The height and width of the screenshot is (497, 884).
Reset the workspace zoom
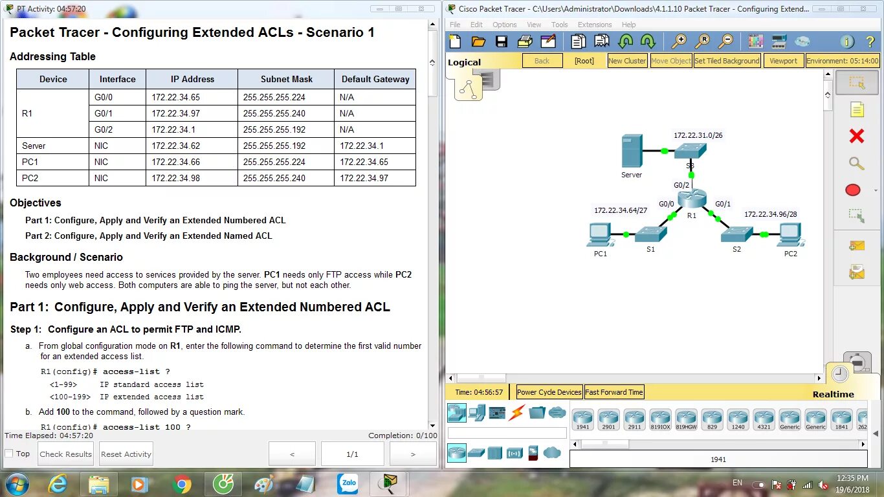pyautogui.click(x=702, y=42)
